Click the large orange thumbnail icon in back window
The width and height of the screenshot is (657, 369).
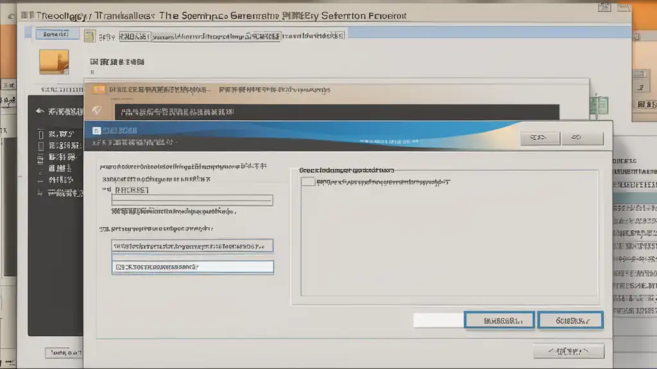coord(54,62)
